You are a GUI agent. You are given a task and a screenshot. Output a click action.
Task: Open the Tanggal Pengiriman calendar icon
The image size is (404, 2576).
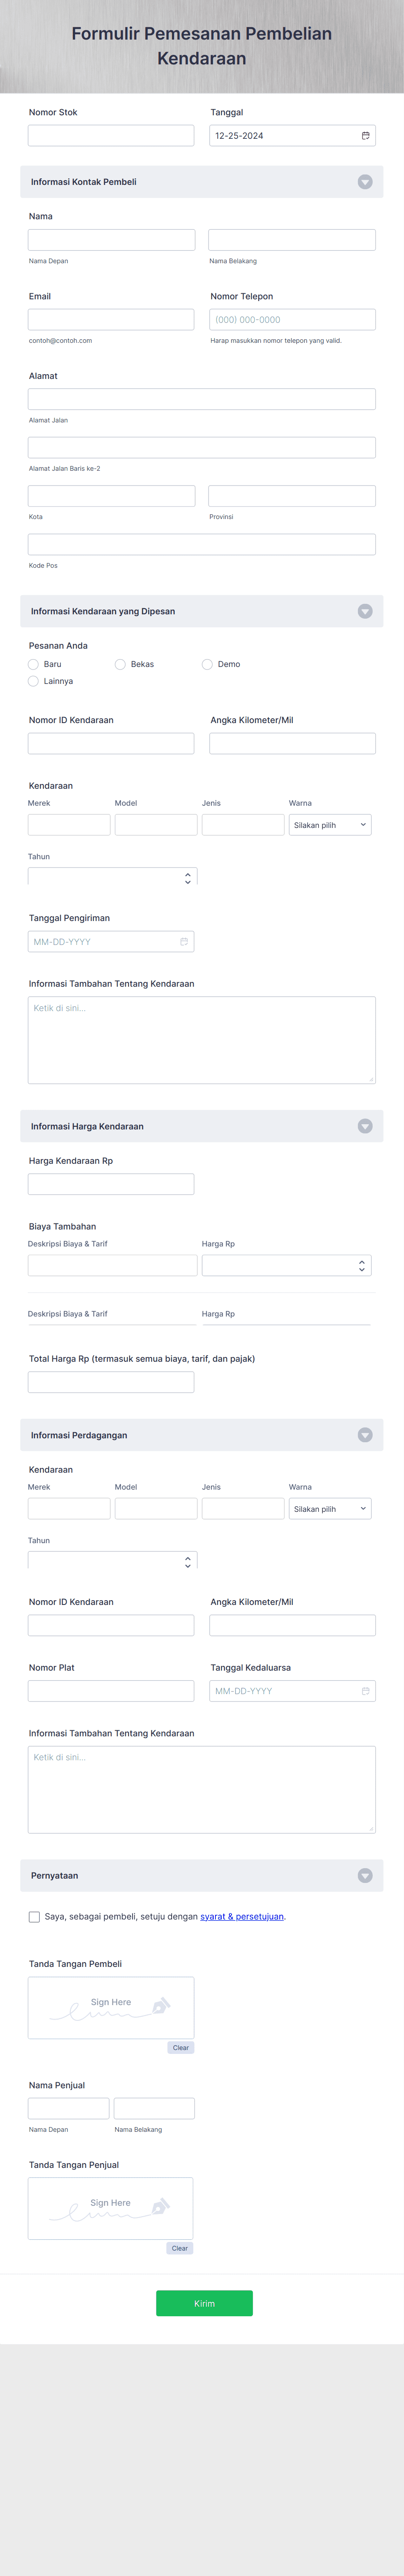point(184,941)
